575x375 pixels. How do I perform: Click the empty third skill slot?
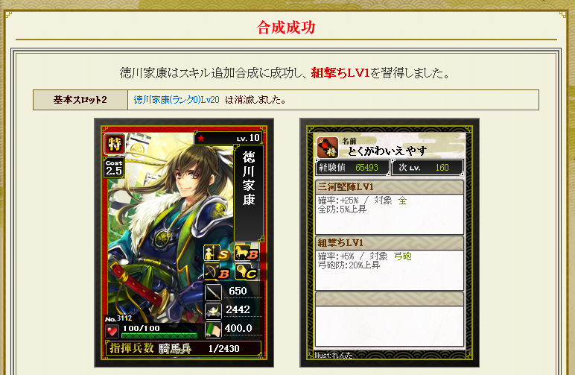pyautogui.click(x=390, y=319)
